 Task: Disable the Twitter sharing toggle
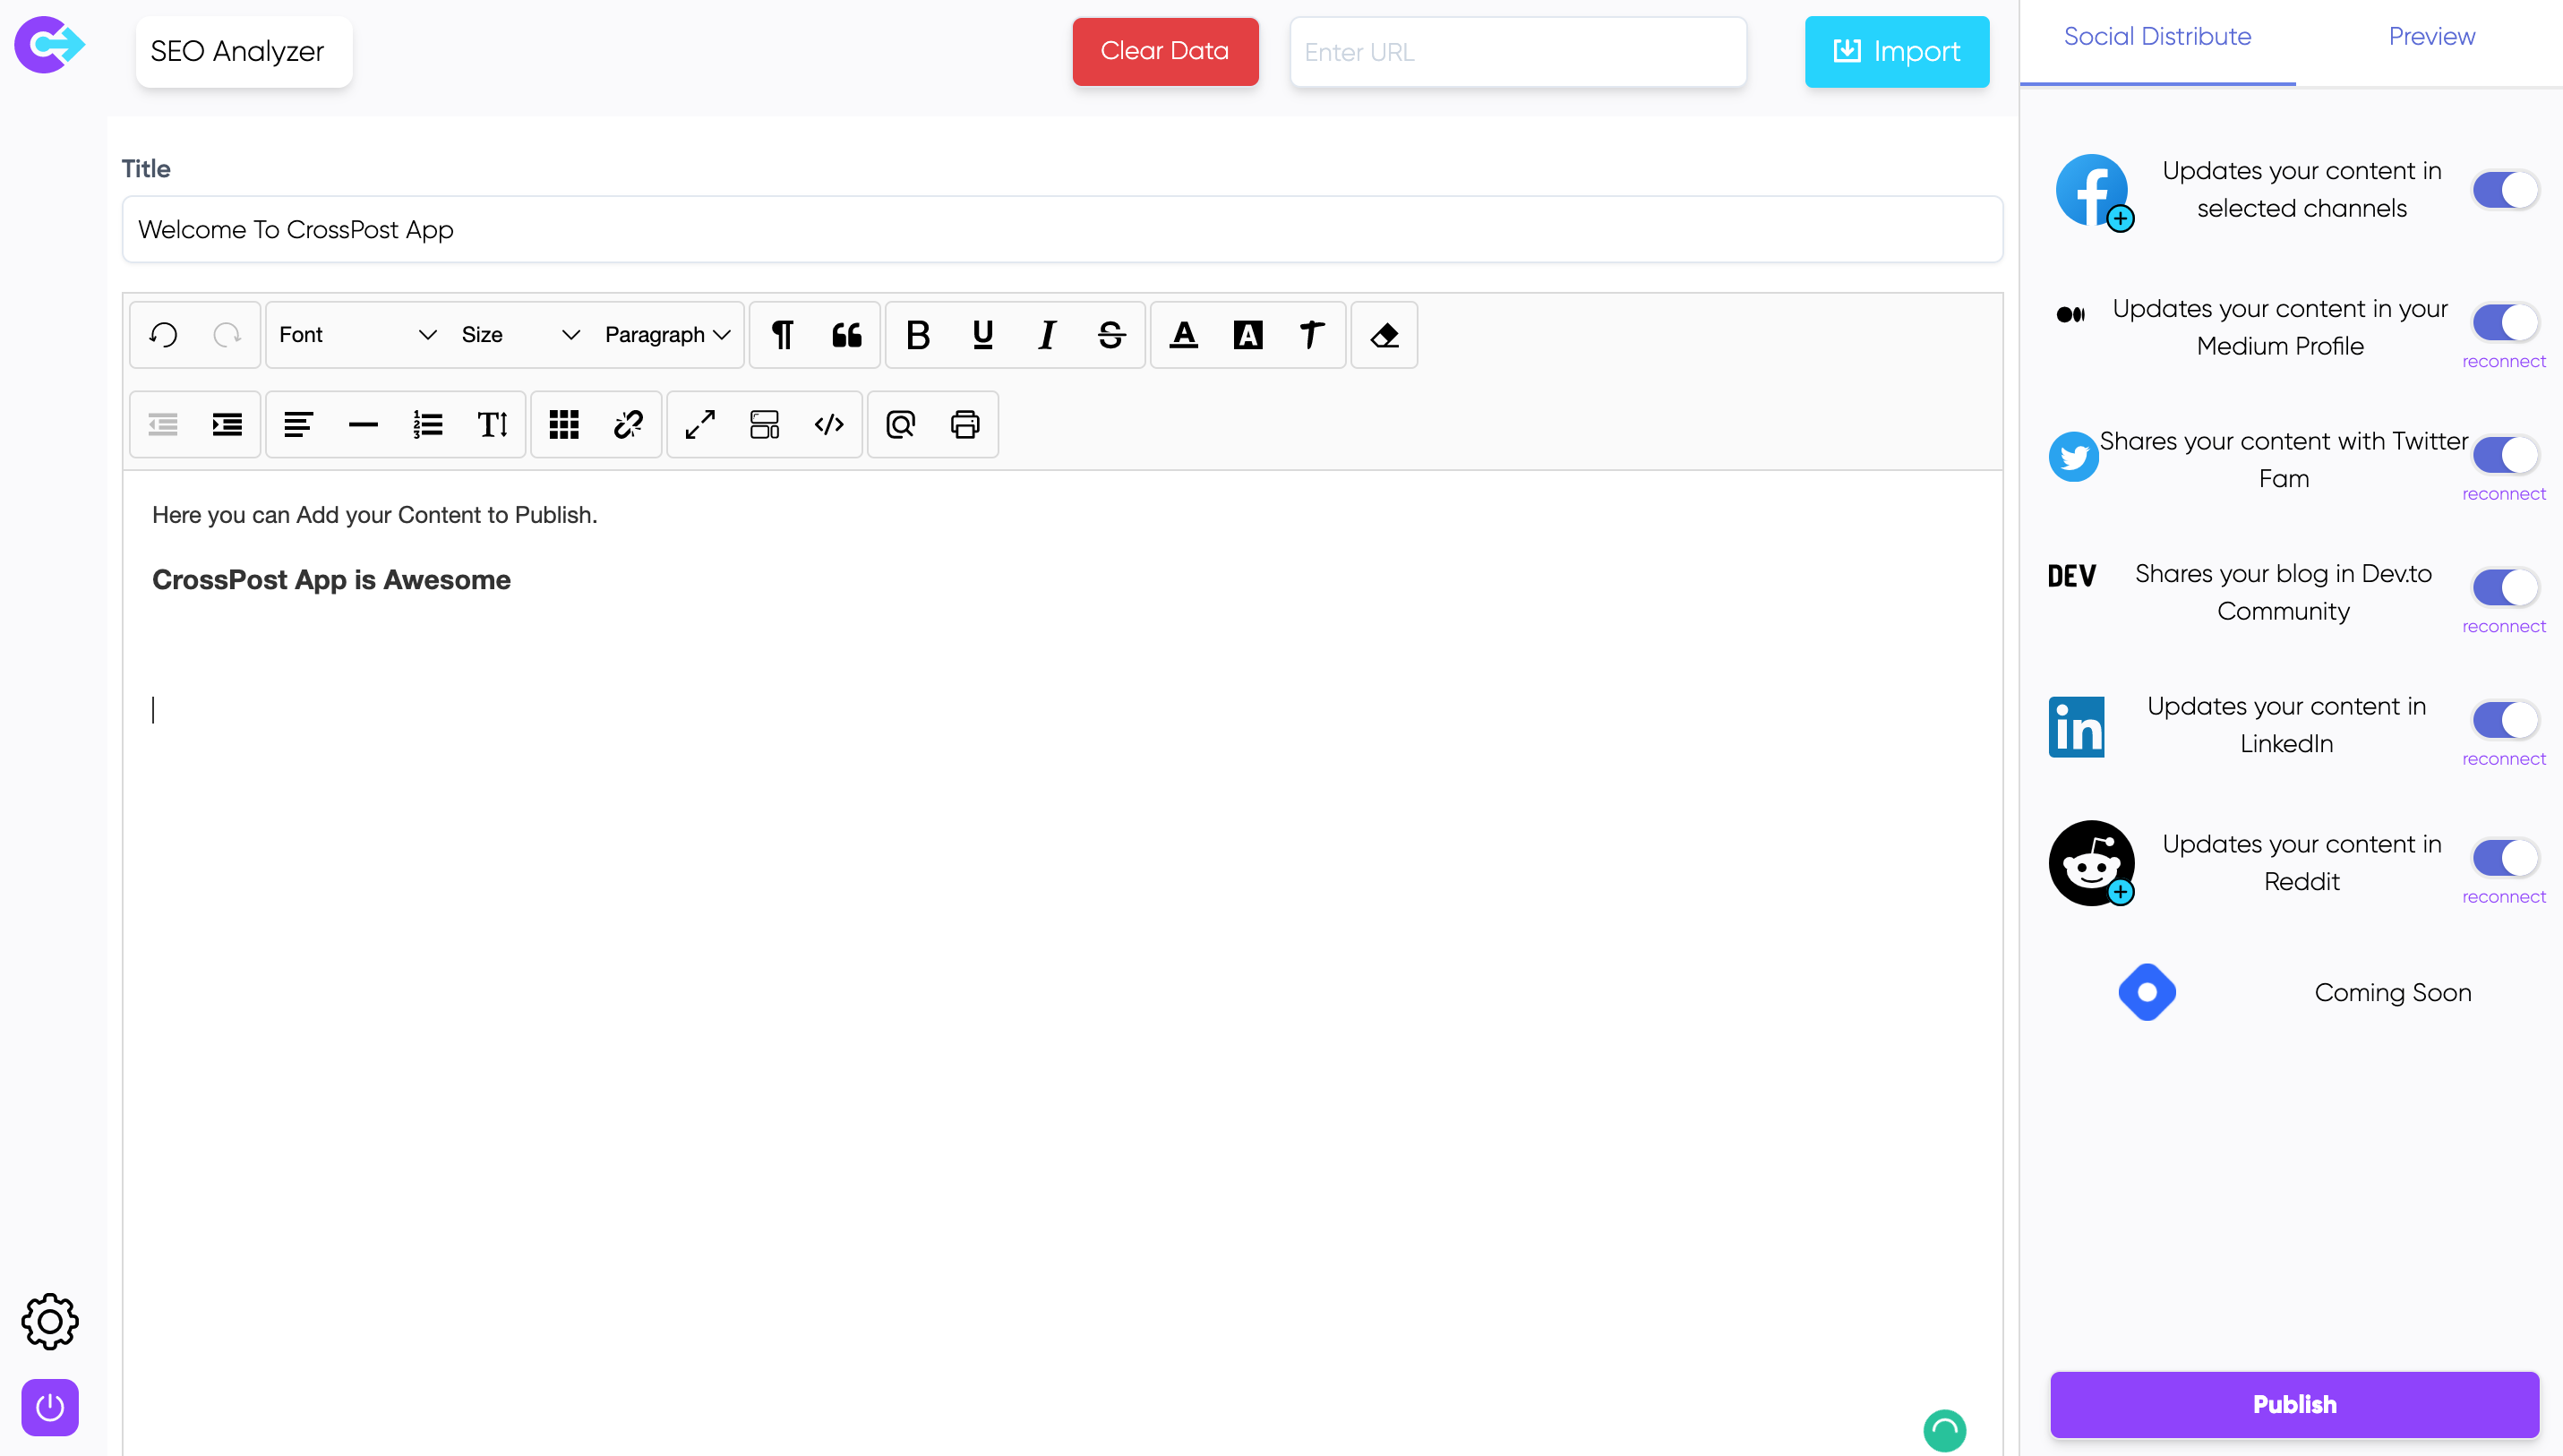(2504, 455)
